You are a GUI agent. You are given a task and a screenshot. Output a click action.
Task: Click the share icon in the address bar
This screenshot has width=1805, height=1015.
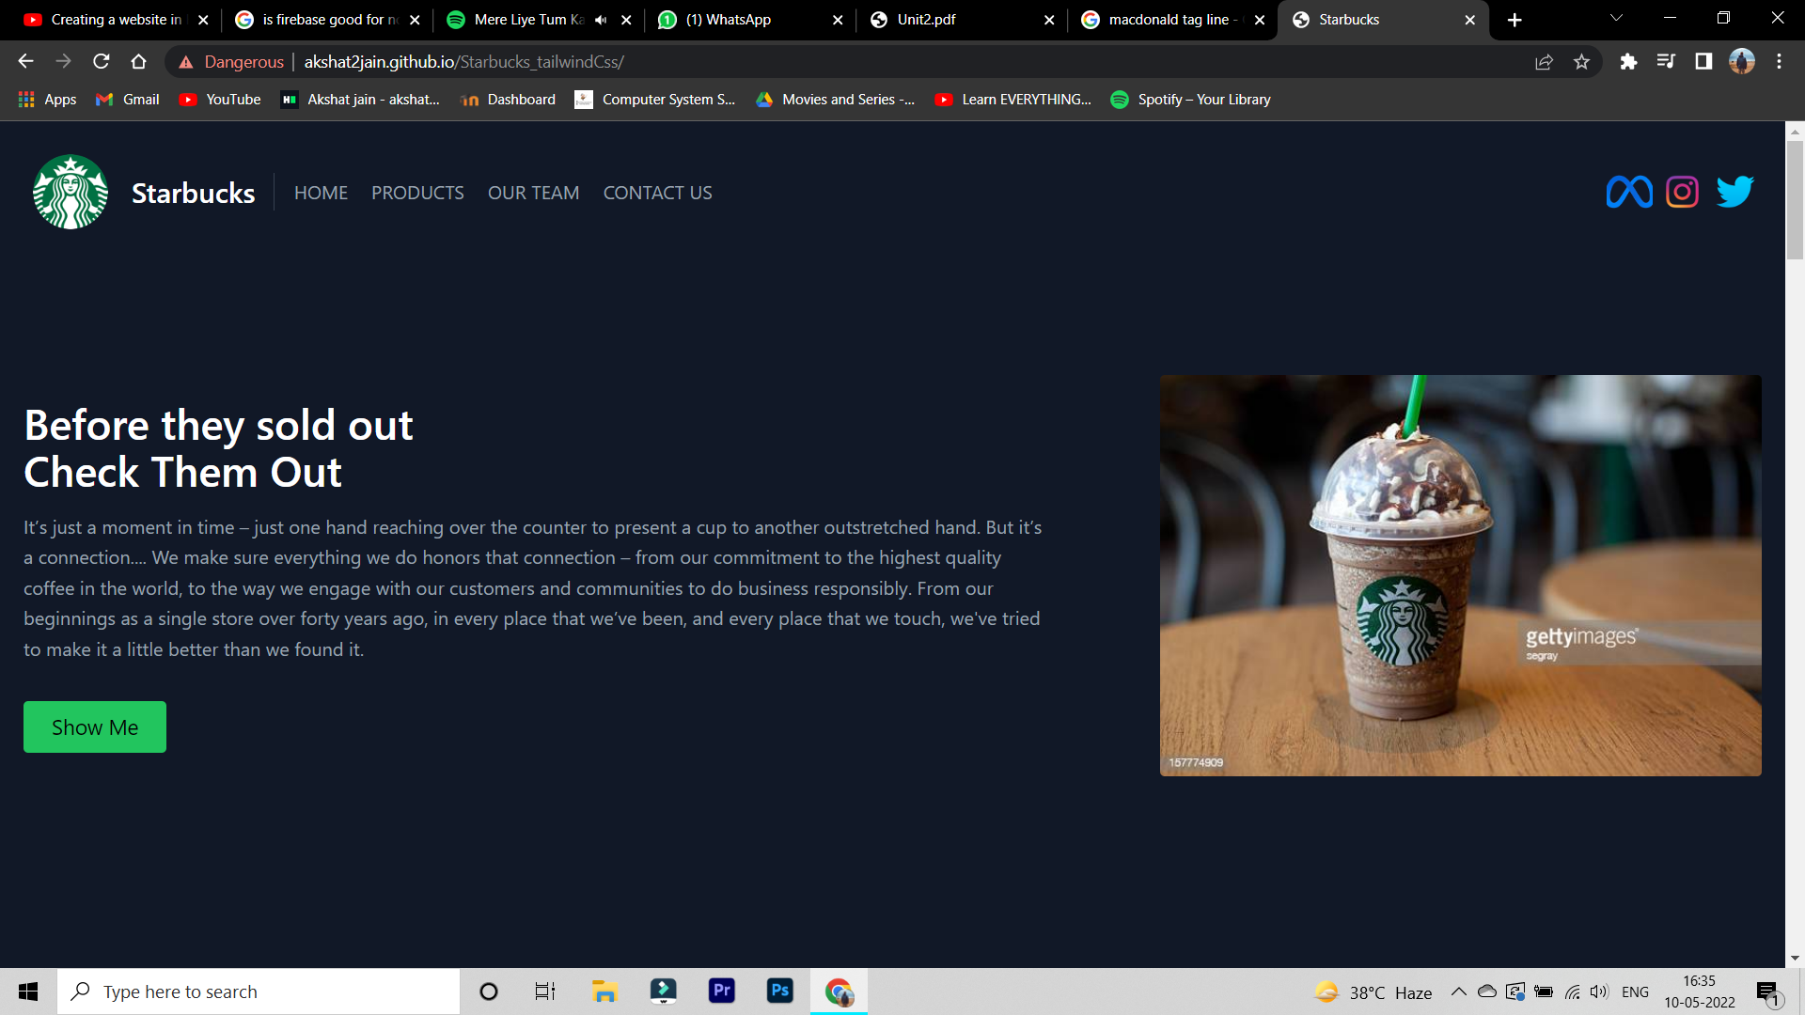[x=1545, y=61]
